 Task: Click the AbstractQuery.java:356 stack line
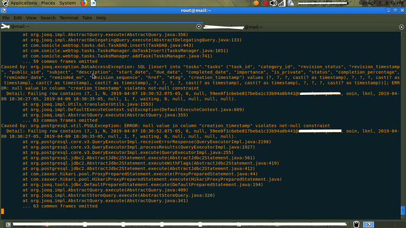point(105,35)
